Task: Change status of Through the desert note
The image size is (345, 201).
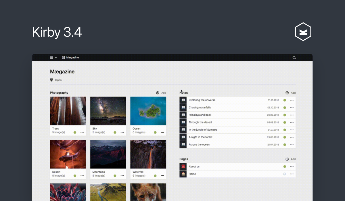Action: [285, 122]
